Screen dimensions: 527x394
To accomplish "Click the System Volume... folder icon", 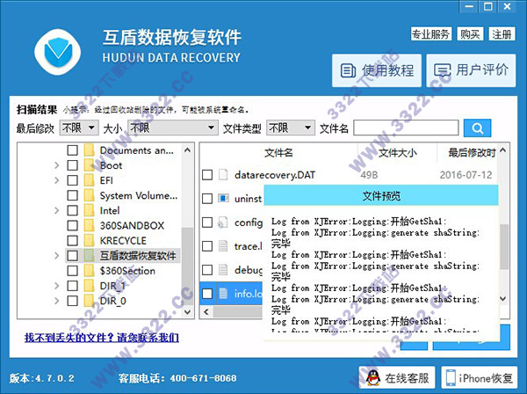I will pos(89,195).
